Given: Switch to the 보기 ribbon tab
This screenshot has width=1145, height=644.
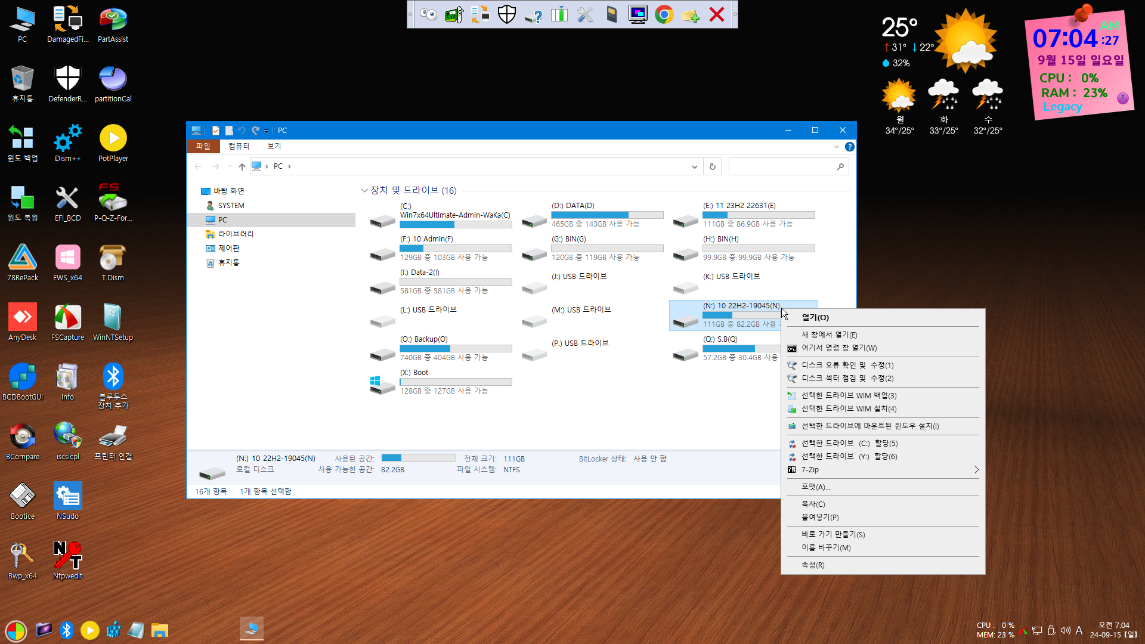Looking at the screenshot, I should pyautogui.click(x=274, y=146).
